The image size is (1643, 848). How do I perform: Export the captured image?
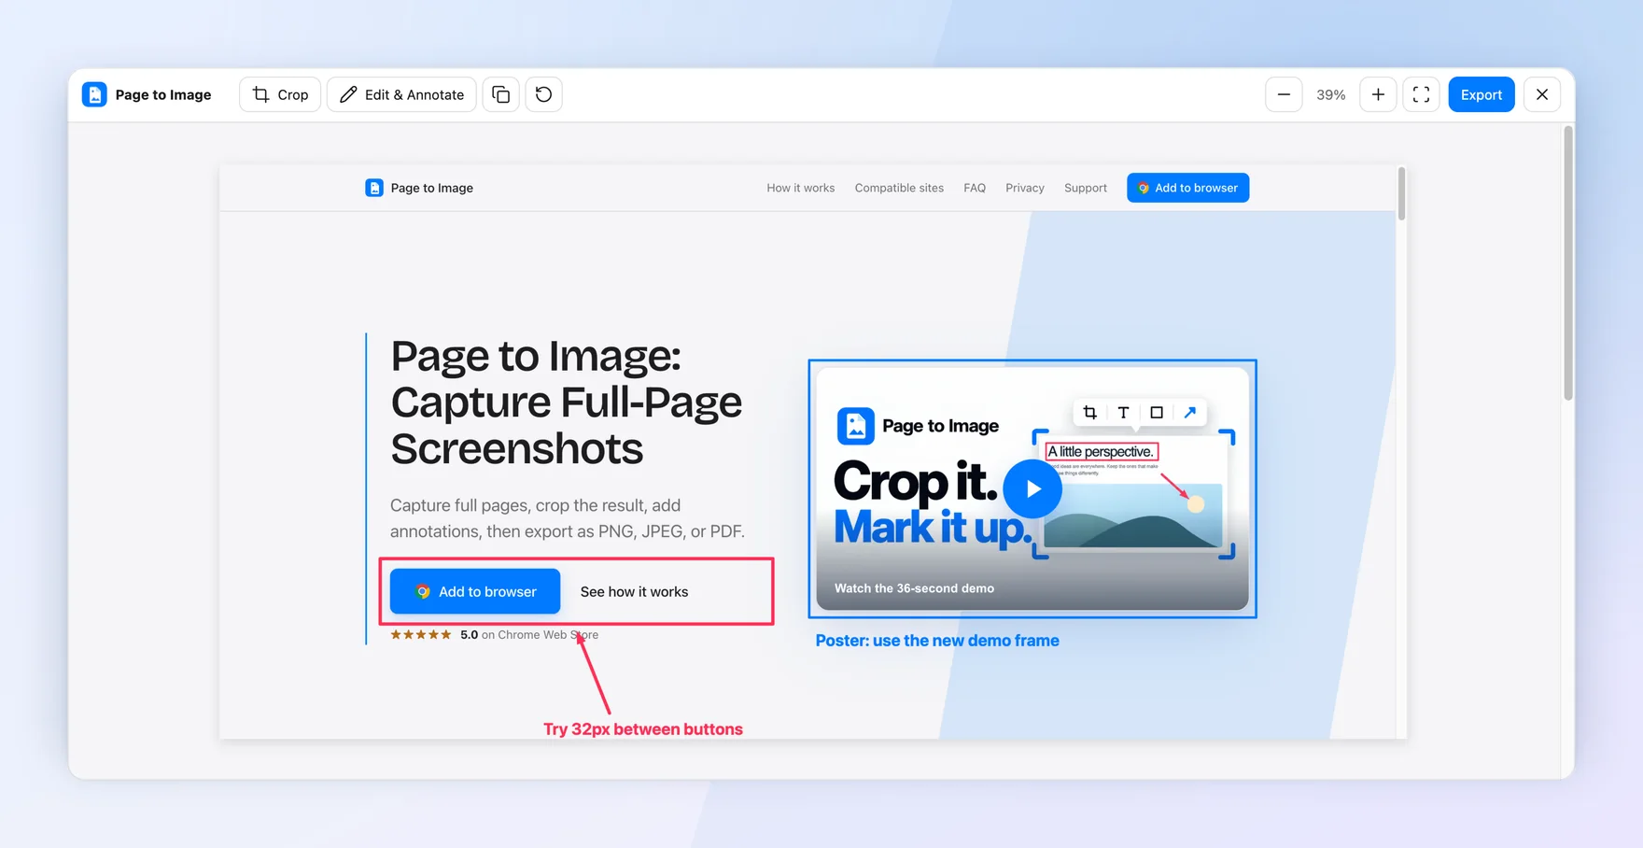pyautogui.click(x=1482, y=94)
